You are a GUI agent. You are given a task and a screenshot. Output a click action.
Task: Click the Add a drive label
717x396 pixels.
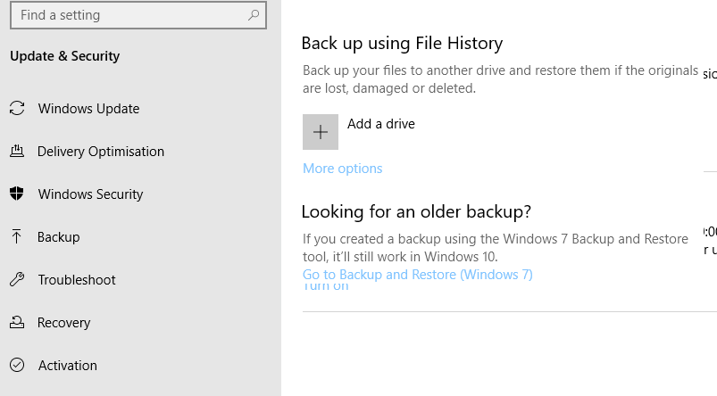(381, 124)
